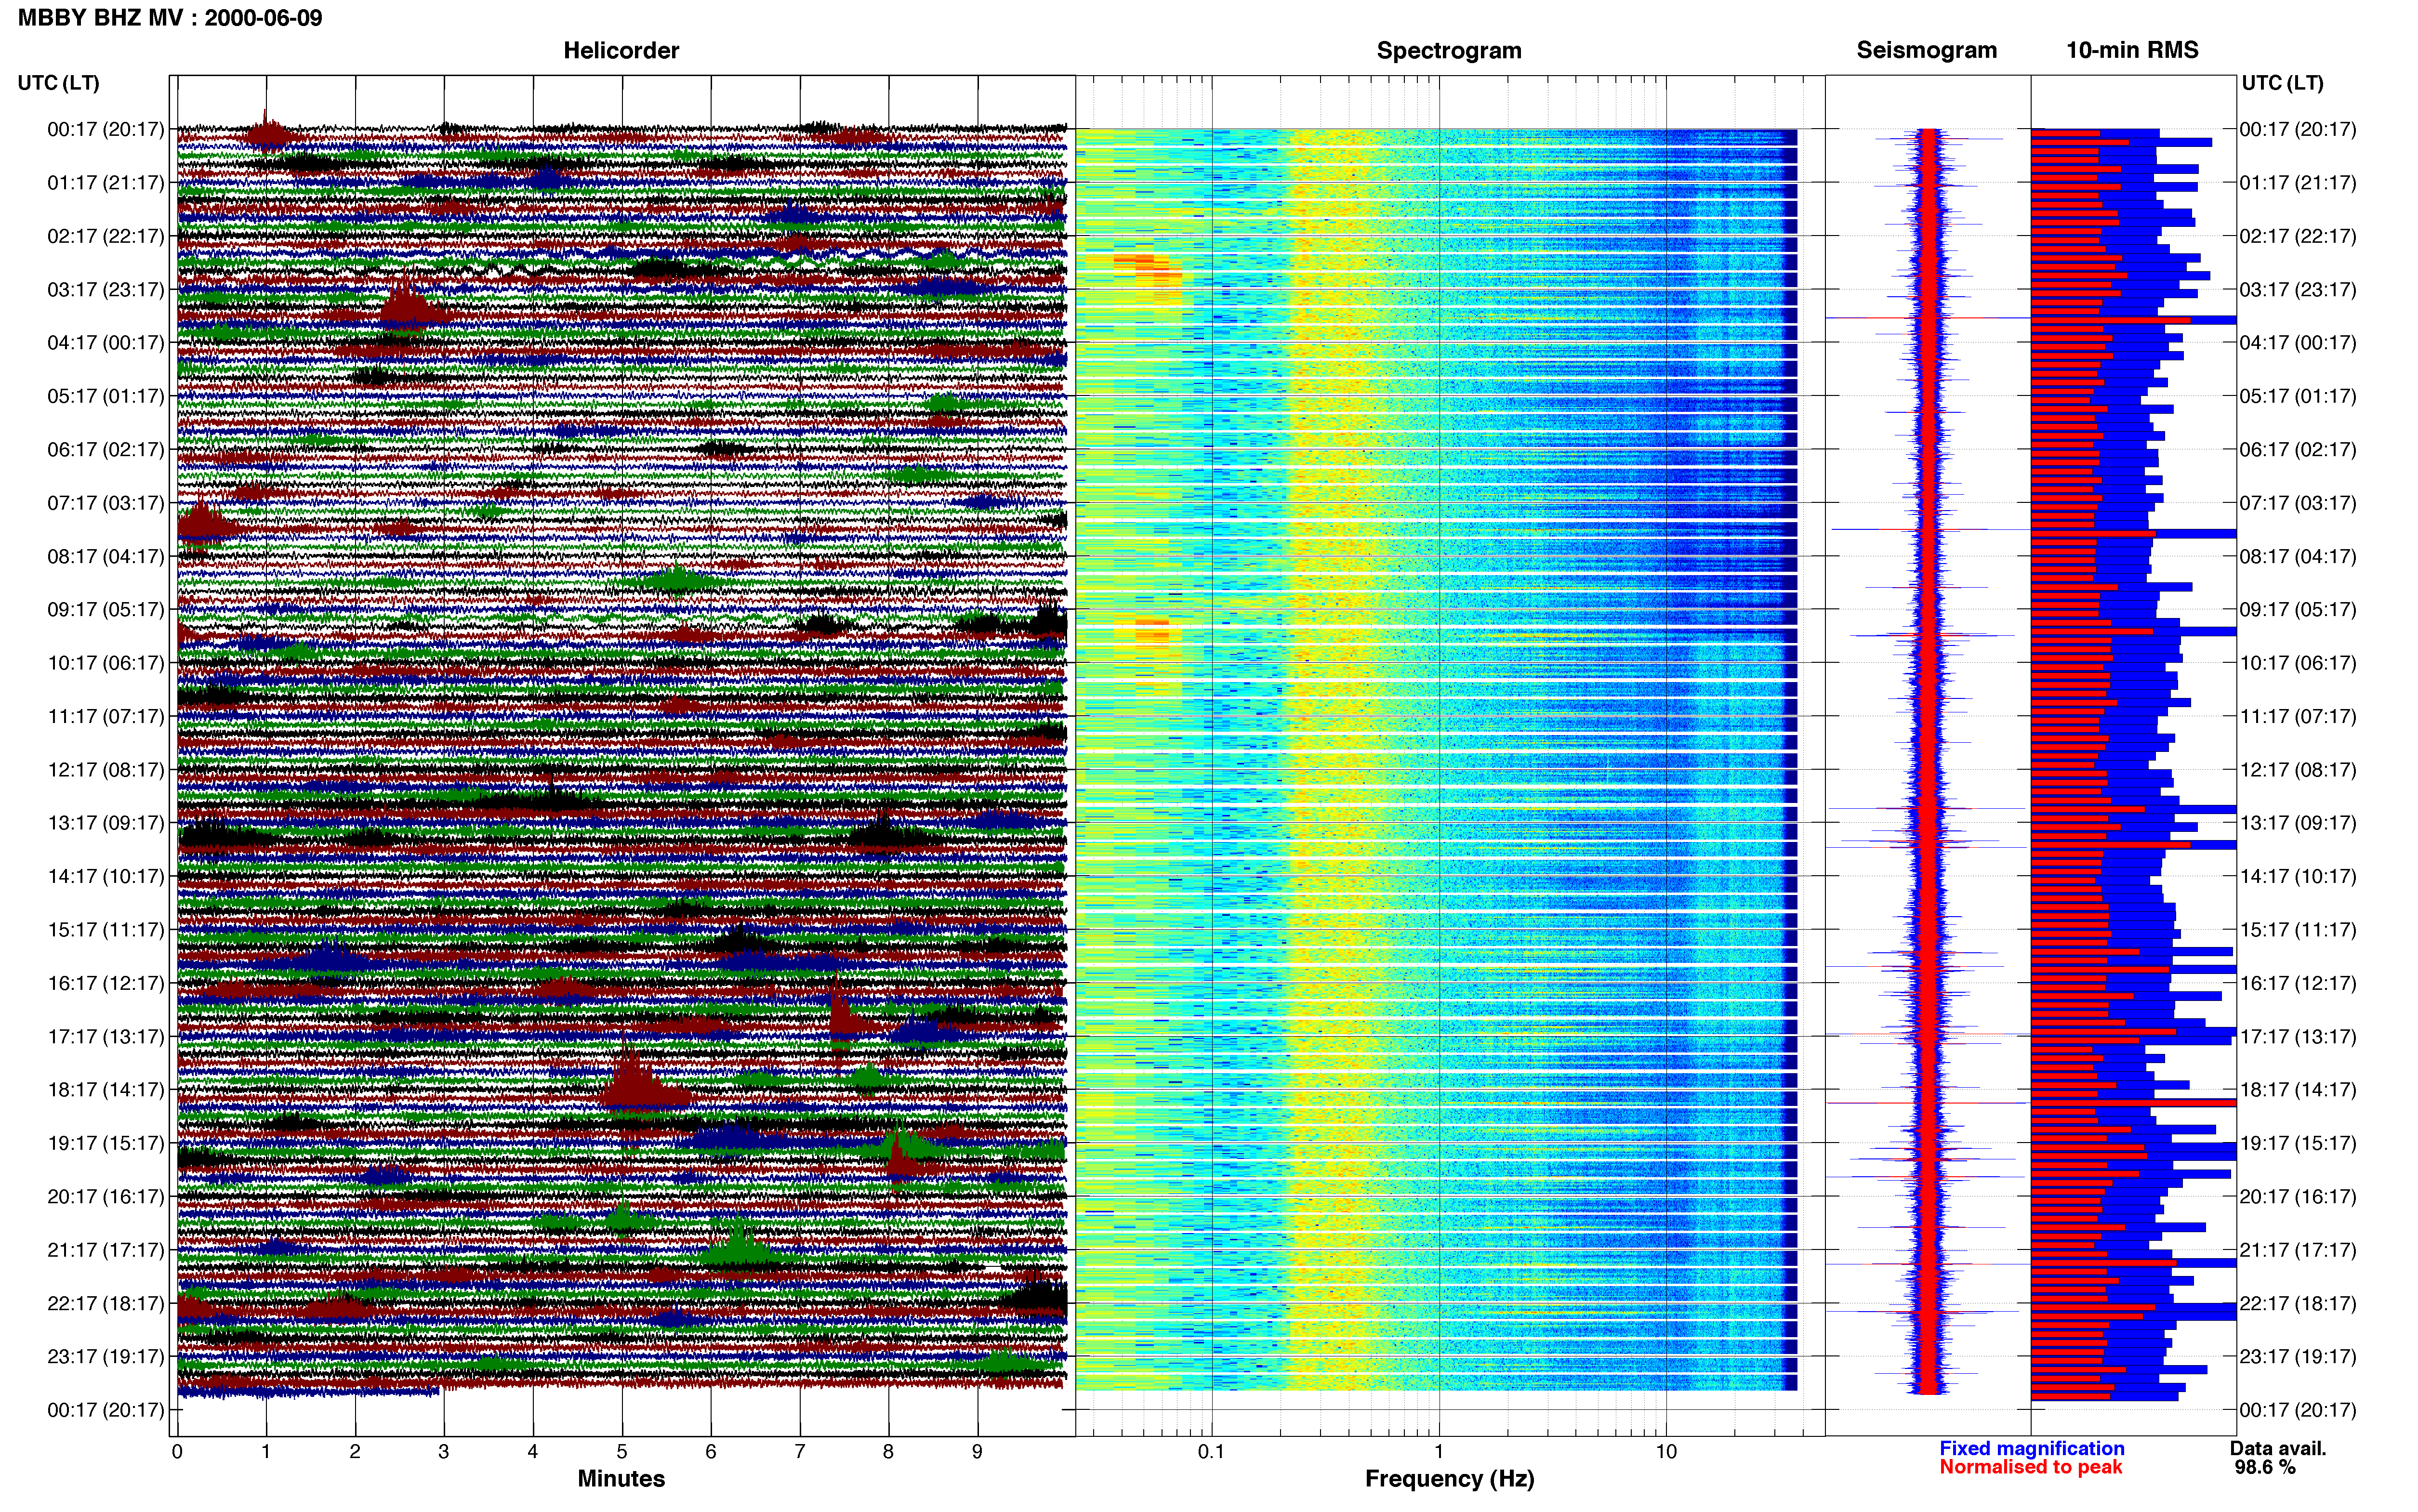This screenshot has height=1512, width=2418.
Task: Click the '13:17 (09:17)' label next to RMS panel
Action: pos(2298,823)
